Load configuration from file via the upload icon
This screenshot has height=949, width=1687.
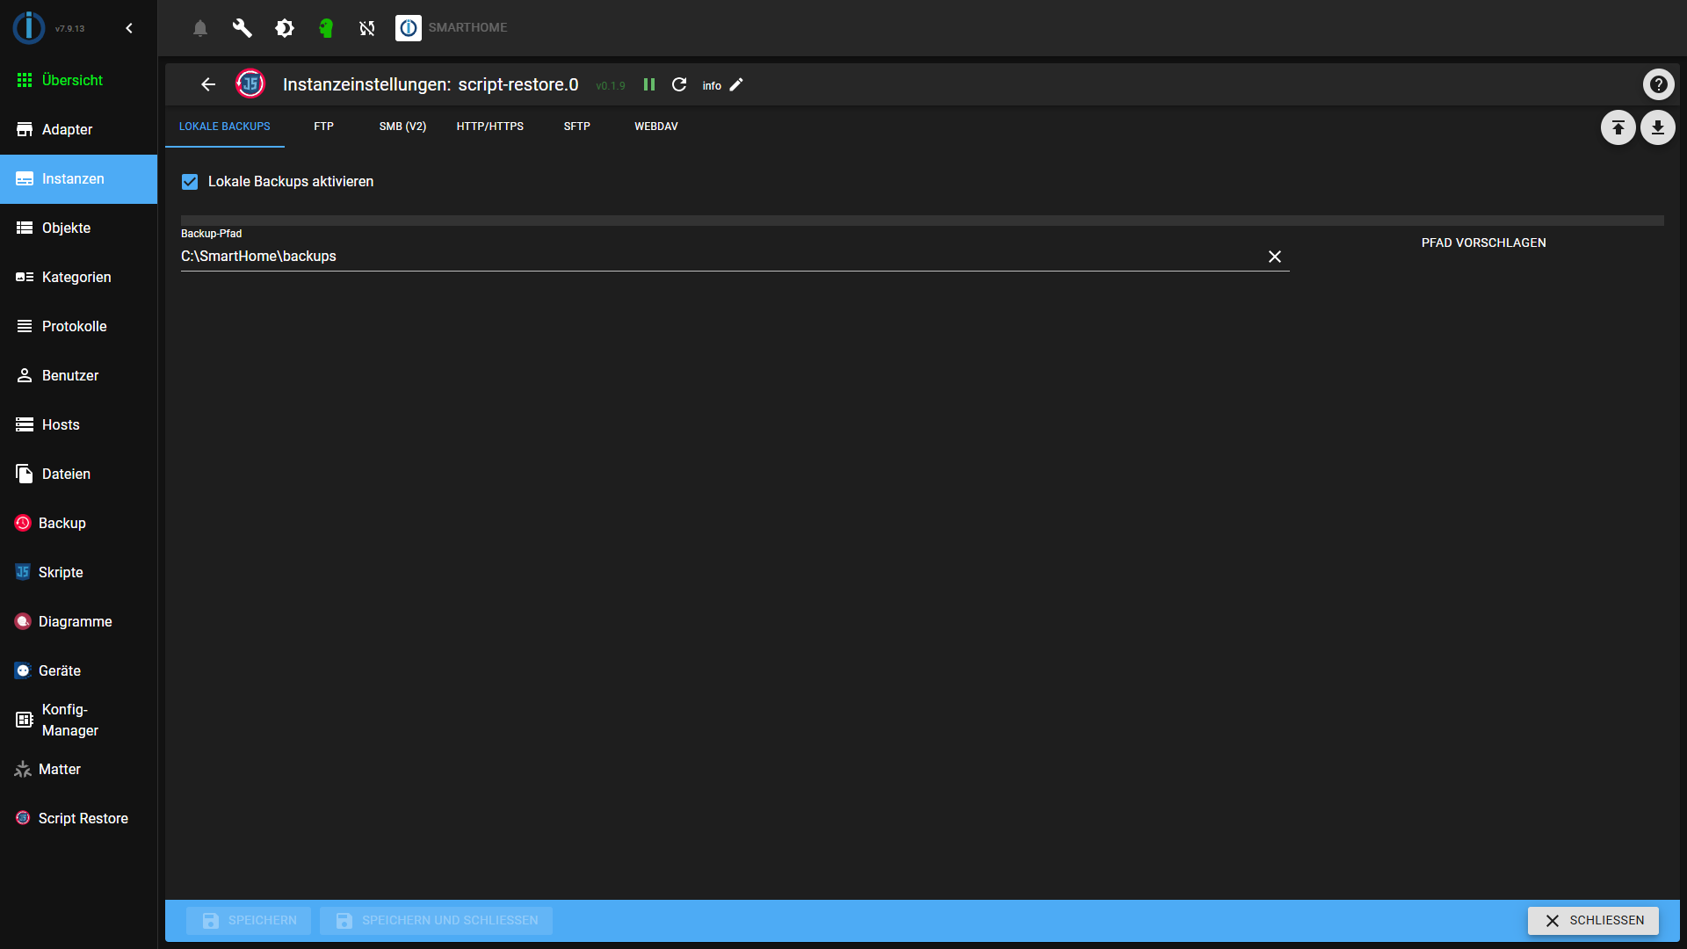click(1618, 127)
